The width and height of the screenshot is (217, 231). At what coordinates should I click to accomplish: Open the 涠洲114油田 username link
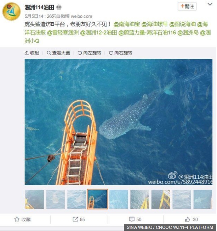(39, 7)
